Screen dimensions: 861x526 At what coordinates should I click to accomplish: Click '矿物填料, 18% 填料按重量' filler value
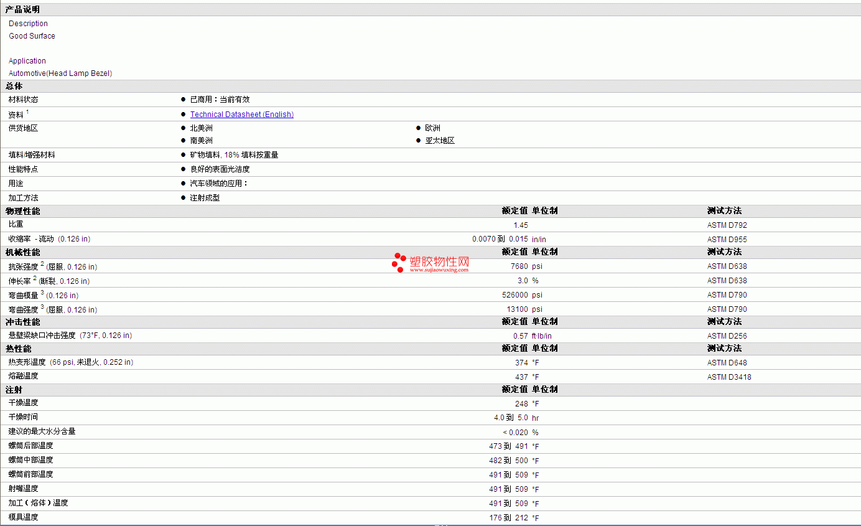(x=234, y=155)
